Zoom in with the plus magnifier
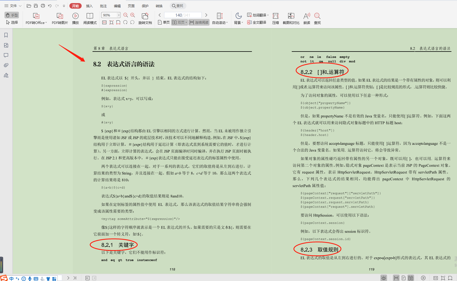 pyautogui.click(x=133, y=15)
